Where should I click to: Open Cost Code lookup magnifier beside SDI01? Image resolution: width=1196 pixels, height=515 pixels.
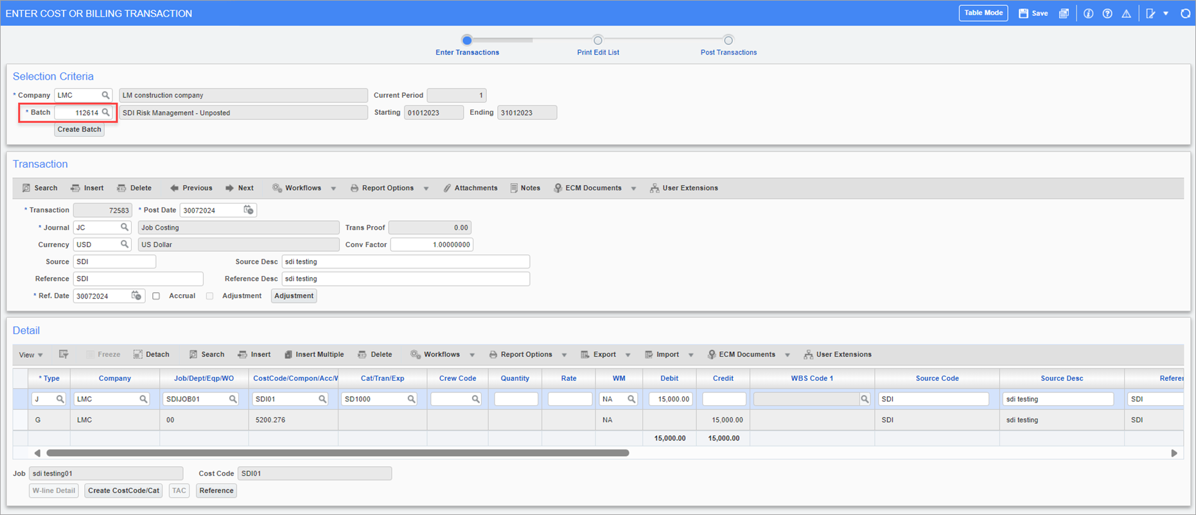[x=322, y=399]
